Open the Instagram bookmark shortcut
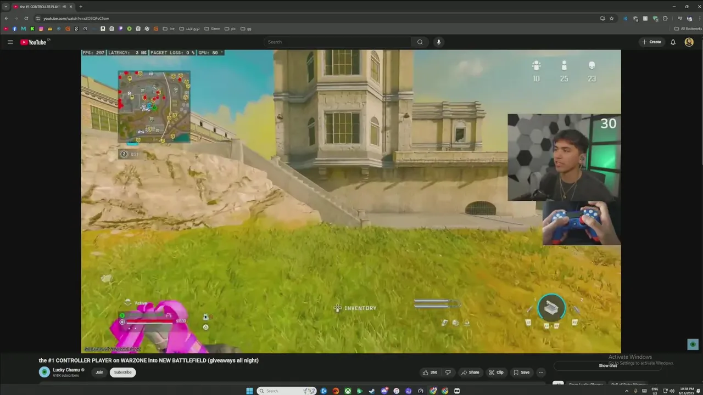Image resolution: width=703 pixels, height=395 pixels. [41, 29]
